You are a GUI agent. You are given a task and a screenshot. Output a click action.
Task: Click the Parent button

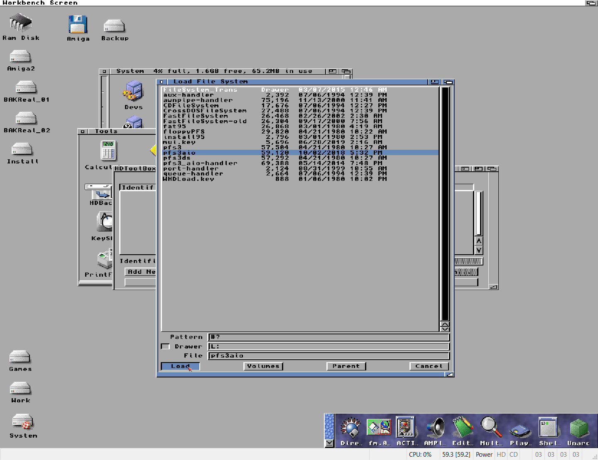(x=346, y=366)
